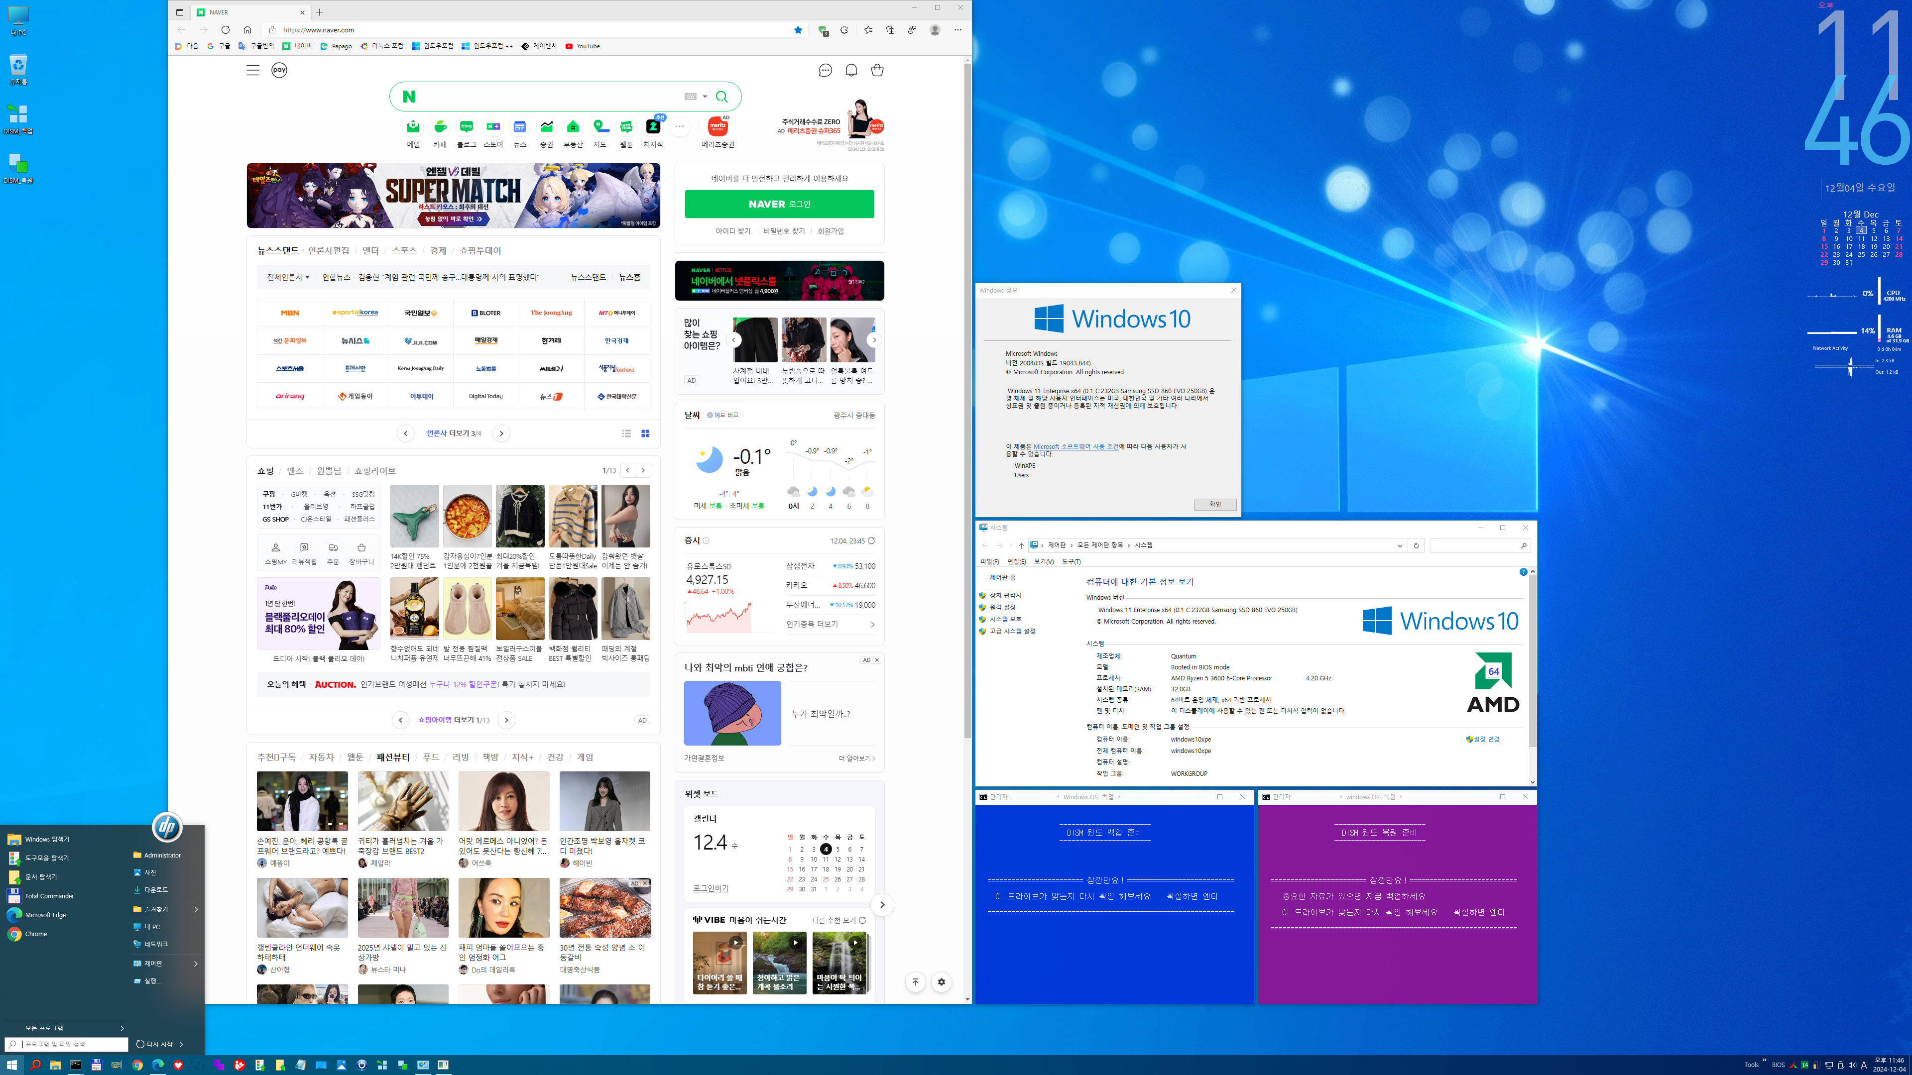This screenshot has height=1075, width=1912.
Task: Select the 쇼핑라이브 tab
Action: [x=375, y=470]
